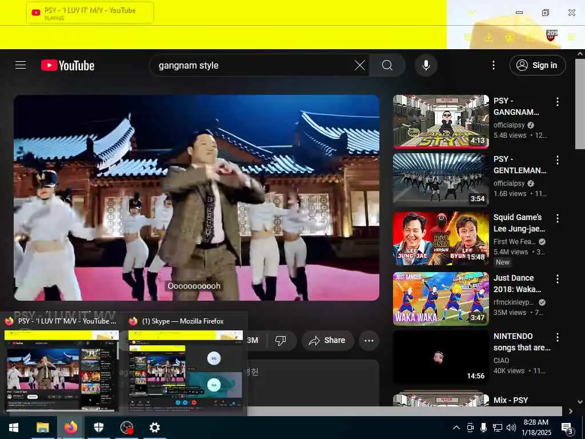Viewport: 585px width, 439px height.
Task: Go to YouTube home via the logo
Action: pyautogui.click(x=67, y=65)
